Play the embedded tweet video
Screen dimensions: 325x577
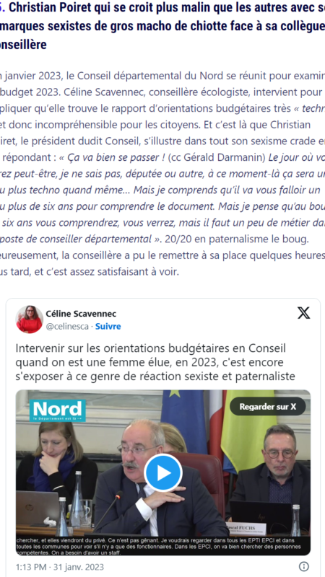click(x=163, y=473)
